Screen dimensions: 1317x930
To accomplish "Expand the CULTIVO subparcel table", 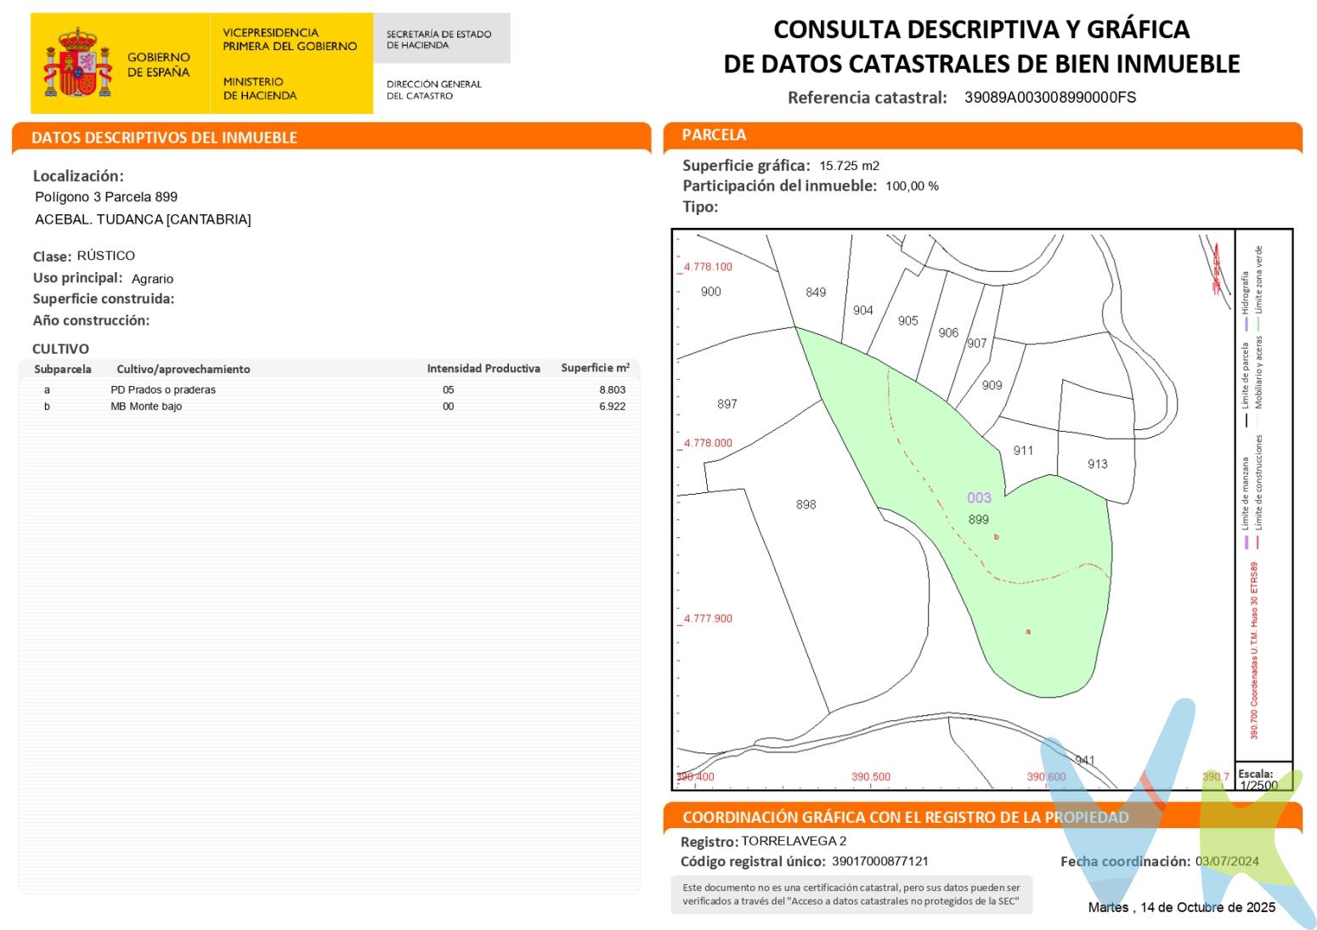I will click(331, 391).
